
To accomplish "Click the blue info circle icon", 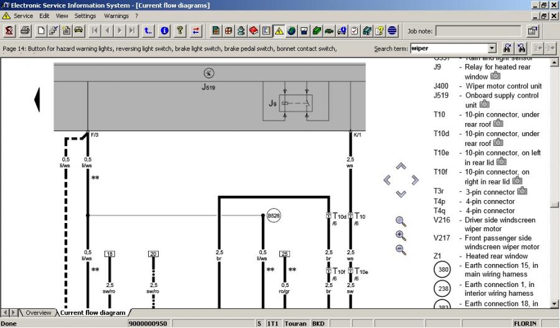I will coord(165,30).
